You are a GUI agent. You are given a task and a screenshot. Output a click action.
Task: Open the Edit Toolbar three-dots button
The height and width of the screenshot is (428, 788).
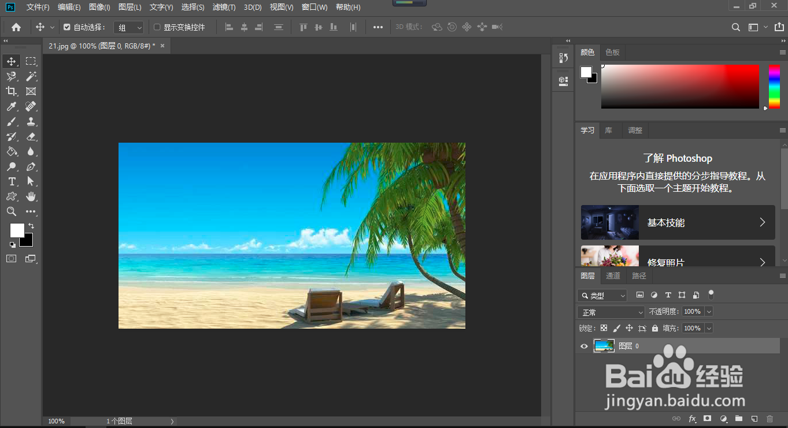[x=31, y=211]
